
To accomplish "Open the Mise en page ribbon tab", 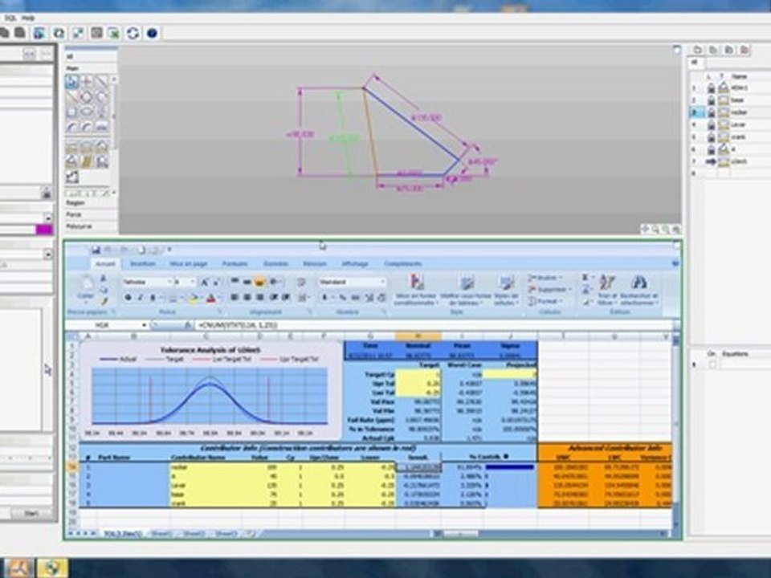I will [188, 264].
